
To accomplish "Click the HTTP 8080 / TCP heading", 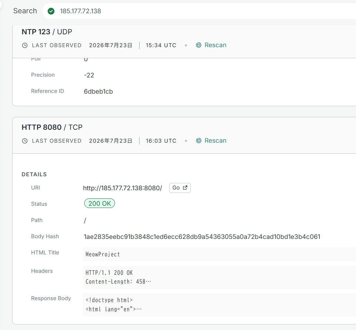I will click(x=52, y=127).
